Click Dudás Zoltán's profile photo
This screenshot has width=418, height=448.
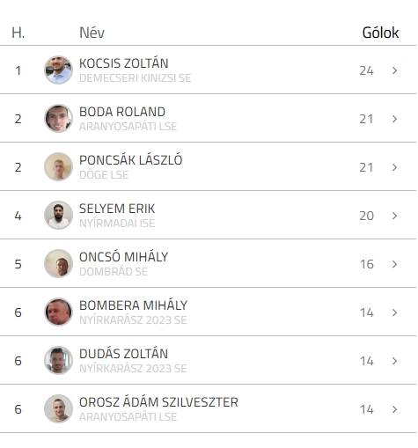point(58,360)
